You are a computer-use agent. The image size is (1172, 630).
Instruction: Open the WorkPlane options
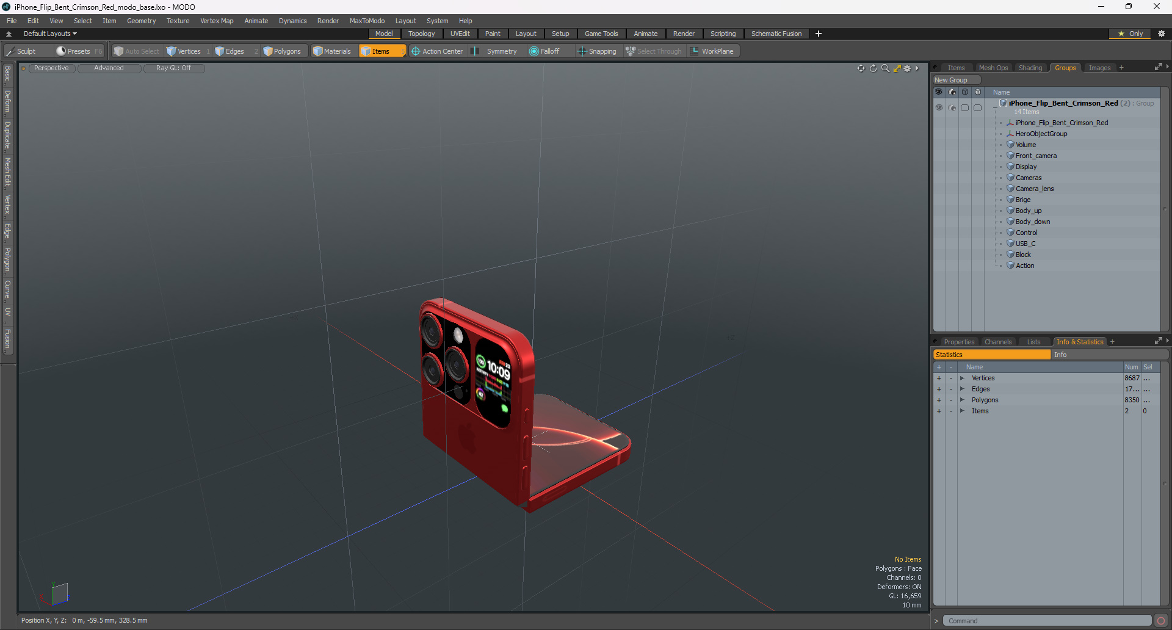pos(712,51)
